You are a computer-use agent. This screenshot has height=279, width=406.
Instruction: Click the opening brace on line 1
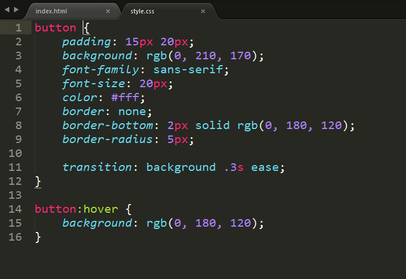(x=87, y=28)
